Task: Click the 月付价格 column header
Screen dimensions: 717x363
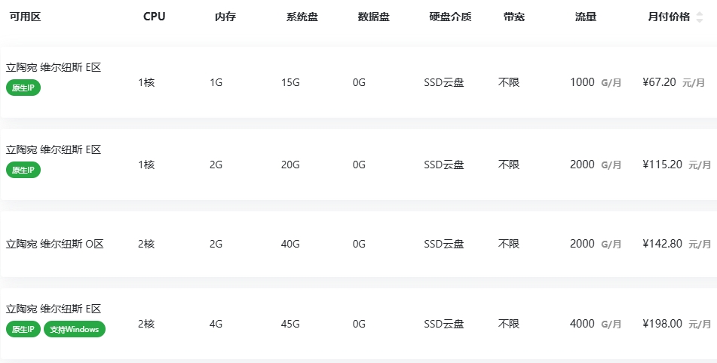Action: coord(669,17)
